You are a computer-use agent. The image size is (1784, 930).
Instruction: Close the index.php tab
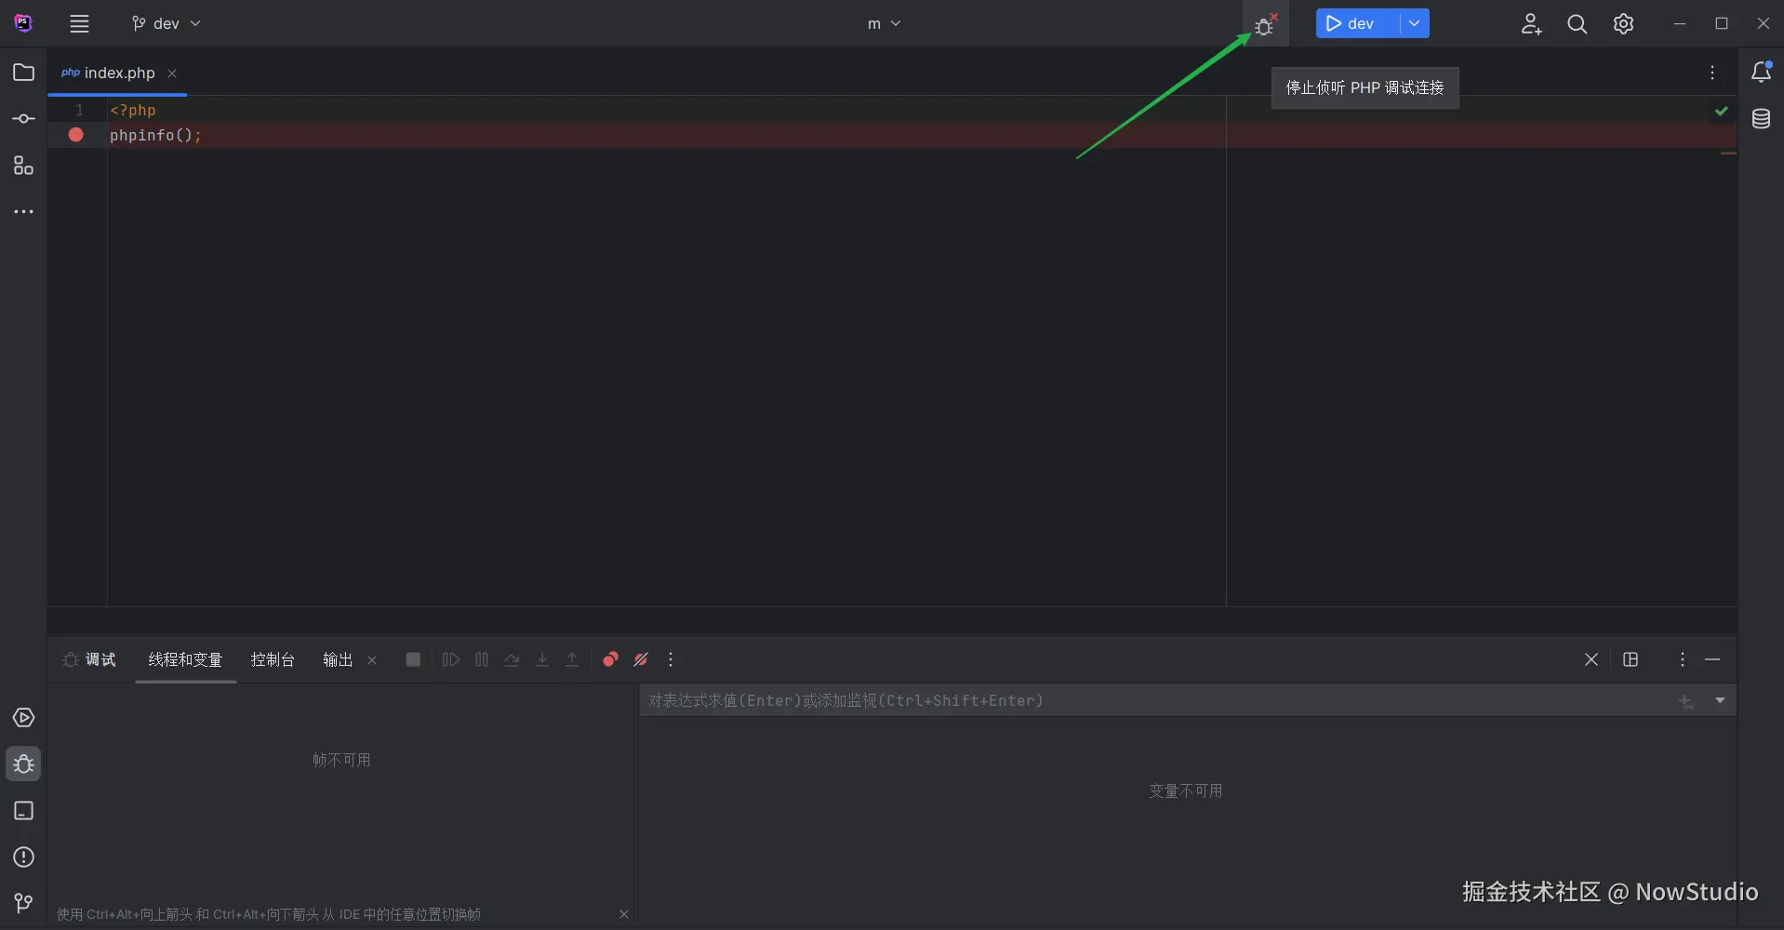click(172, 73)
